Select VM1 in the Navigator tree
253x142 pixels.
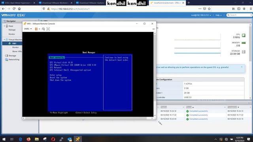(14, 43)
